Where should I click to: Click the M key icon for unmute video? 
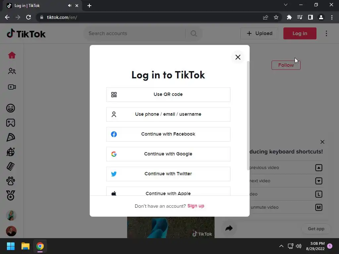point(319,207)
